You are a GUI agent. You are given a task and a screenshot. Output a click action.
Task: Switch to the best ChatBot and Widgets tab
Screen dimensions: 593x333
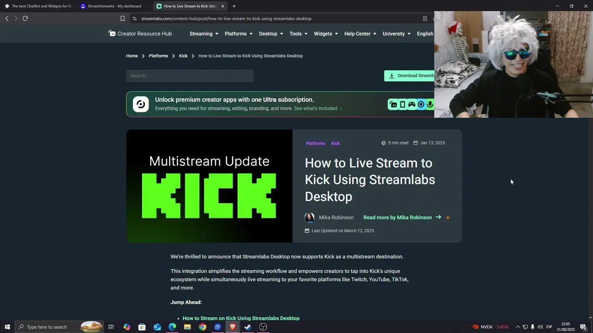click(x=38, y=6)
